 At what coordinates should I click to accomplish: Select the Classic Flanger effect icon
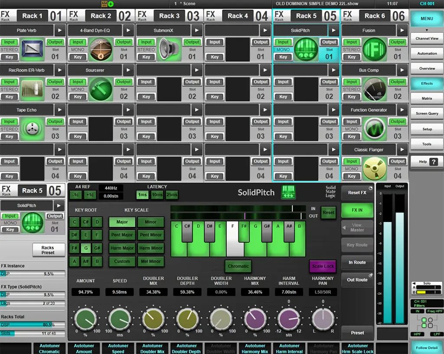coord(374,169)
